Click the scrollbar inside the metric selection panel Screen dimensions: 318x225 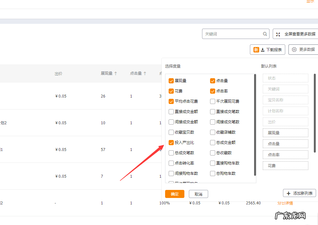254,126
